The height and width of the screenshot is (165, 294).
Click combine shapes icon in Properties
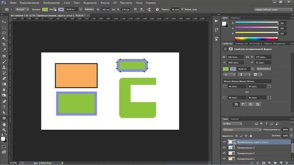click(x=236, y=104)
